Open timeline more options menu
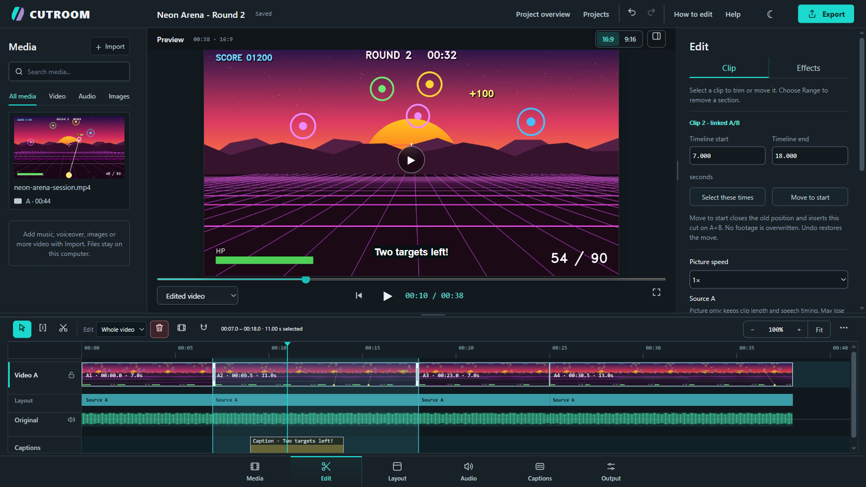Image resolution: width=866 pixels, height=487 pixels. pyautogui.click(x=844, y=328)
